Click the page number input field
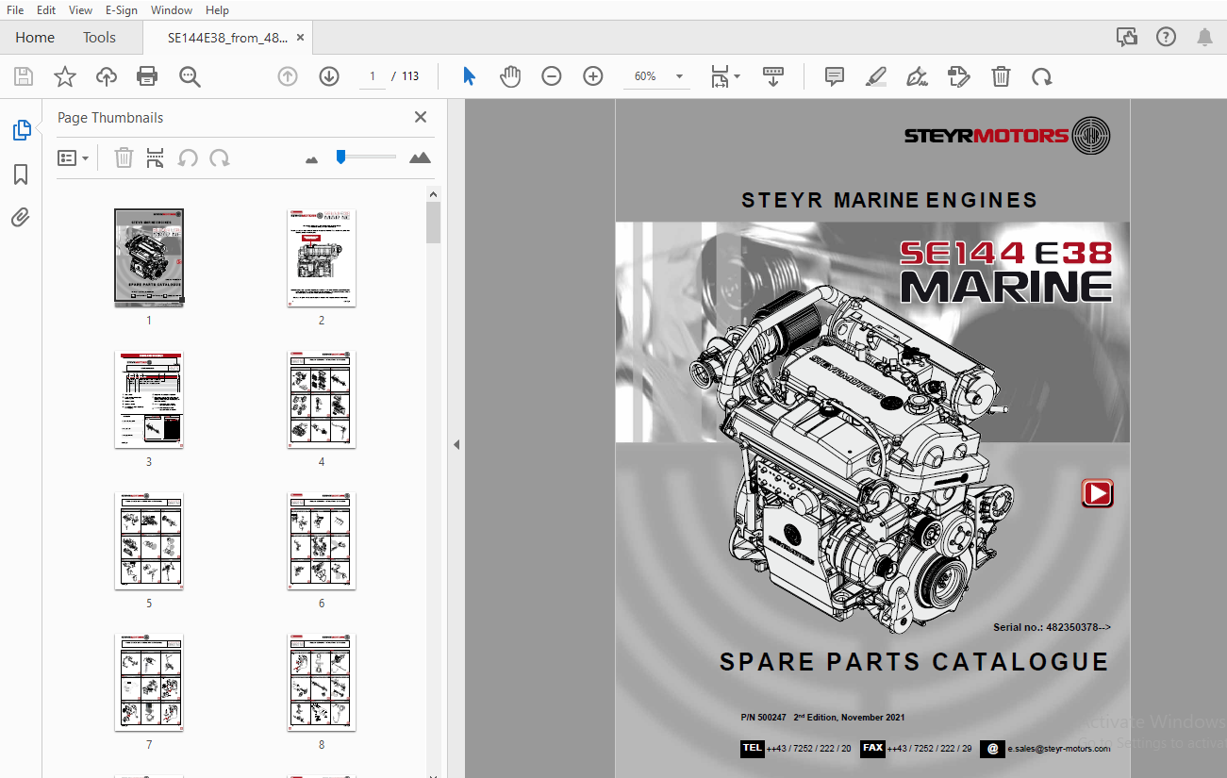1227x778 pixels. 372,76
